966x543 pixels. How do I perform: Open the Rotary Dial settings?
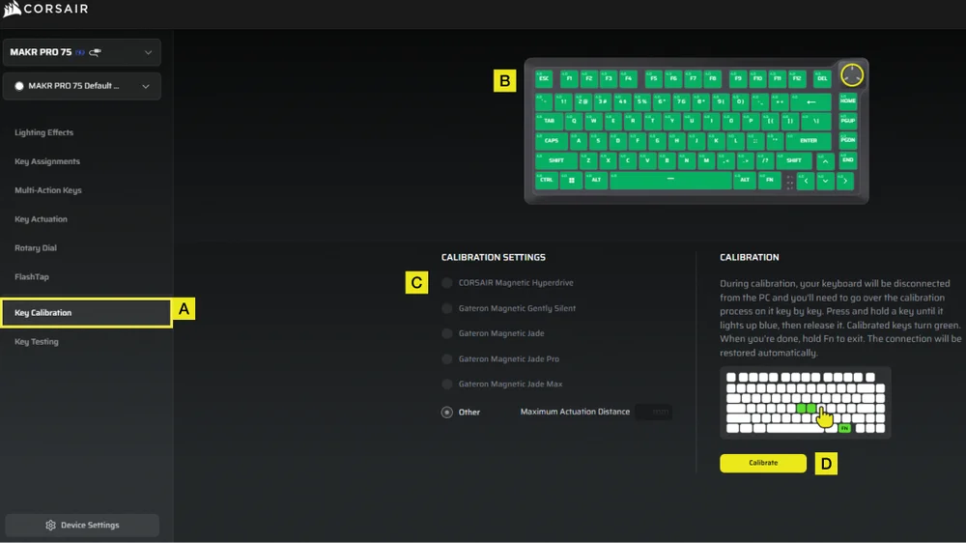(36, 248)
